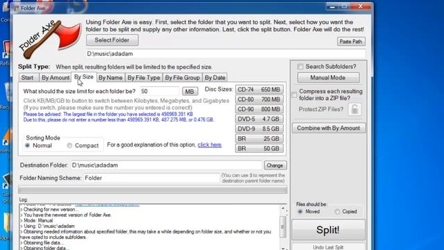444x250 pixels.
Task: Click the split progress bar
Action: point(153,190)
